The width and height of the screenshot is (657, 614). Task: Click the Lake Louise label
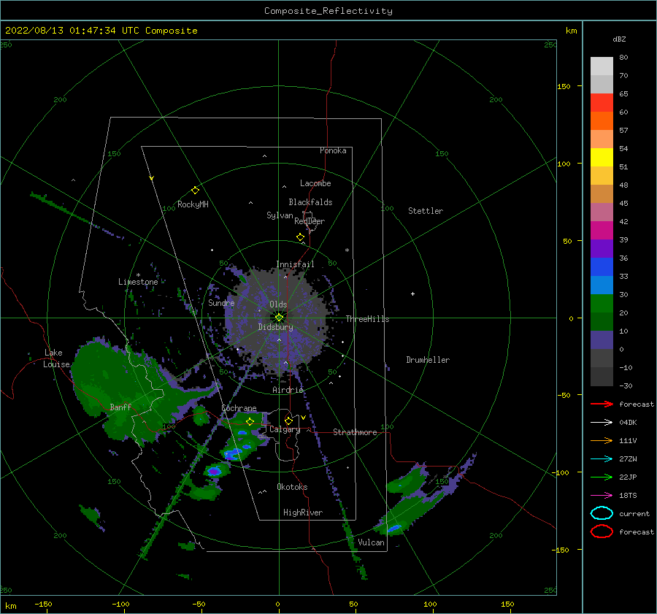point(56,358)
